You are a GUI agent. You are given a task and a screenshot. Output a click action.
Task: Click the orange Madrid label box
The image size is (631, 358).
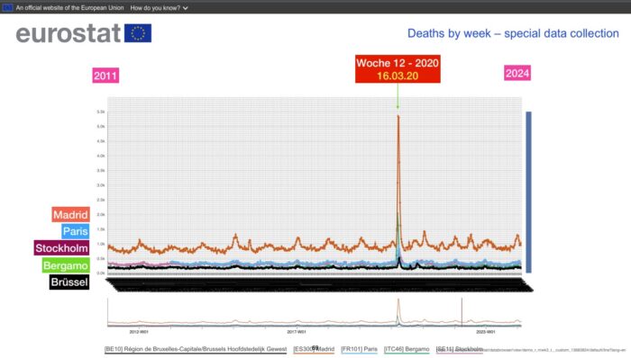(x=70, y=215)
